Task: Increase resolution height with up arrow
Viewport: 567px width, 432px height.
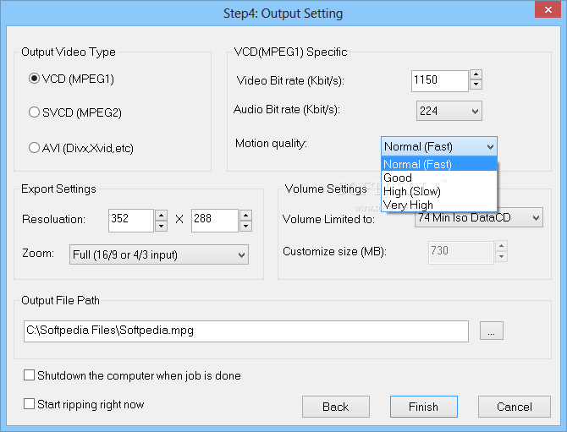Action: 246,216
